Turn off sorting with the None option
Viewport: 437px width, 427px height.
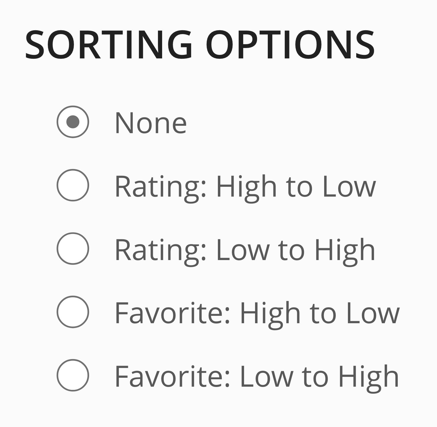click(x=73, y=122)
